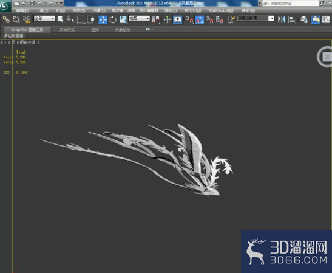This screenshot has width=332, height=273.
Task: Open the 编辑(E) menu
Action: pos(22,10)
